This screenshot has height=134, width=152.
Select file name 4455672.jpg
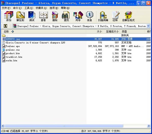tap(13, 39)
